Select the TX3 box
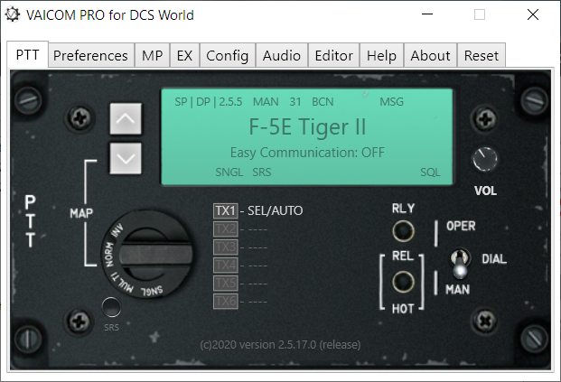This screenshot has height=382, width=561. 226,247
